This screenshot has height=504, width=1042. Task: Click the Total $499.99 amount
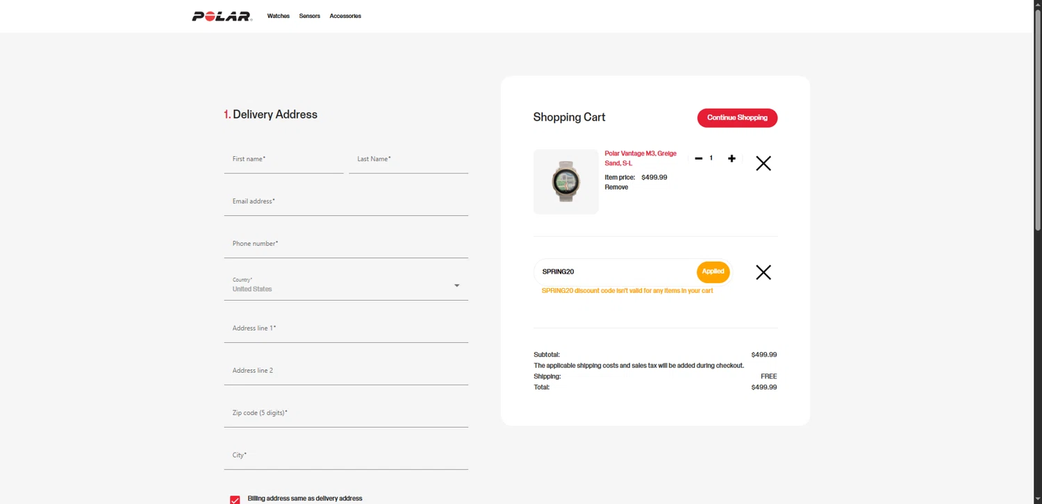764,387
